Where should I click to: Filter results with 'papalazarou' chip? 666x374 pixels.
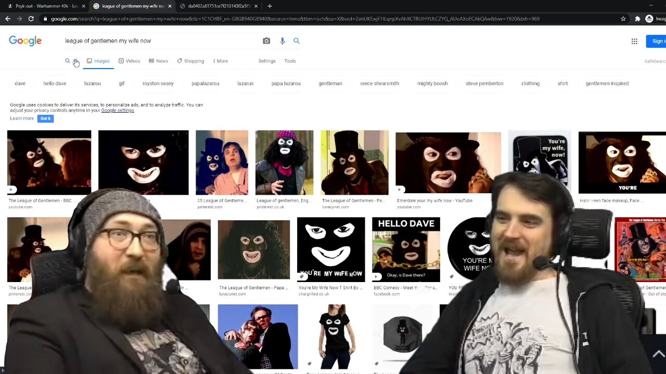(x=206, y=84)
